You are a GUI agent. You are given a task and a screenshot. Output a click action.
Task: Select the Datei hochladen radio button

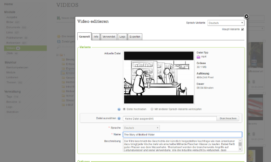tap(125, 109)
